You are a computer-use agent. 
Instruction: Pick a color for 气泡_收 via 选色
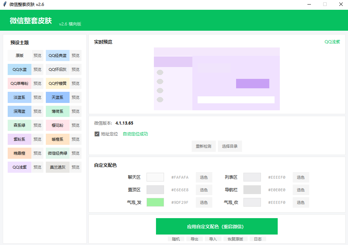(301, 202)
